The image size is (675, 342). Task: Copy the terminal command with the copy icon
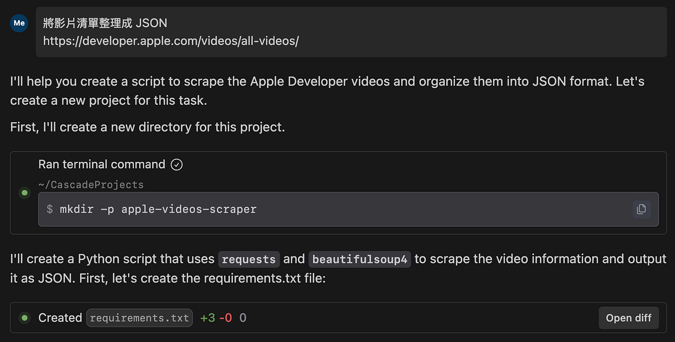click(x=641, y=209)
